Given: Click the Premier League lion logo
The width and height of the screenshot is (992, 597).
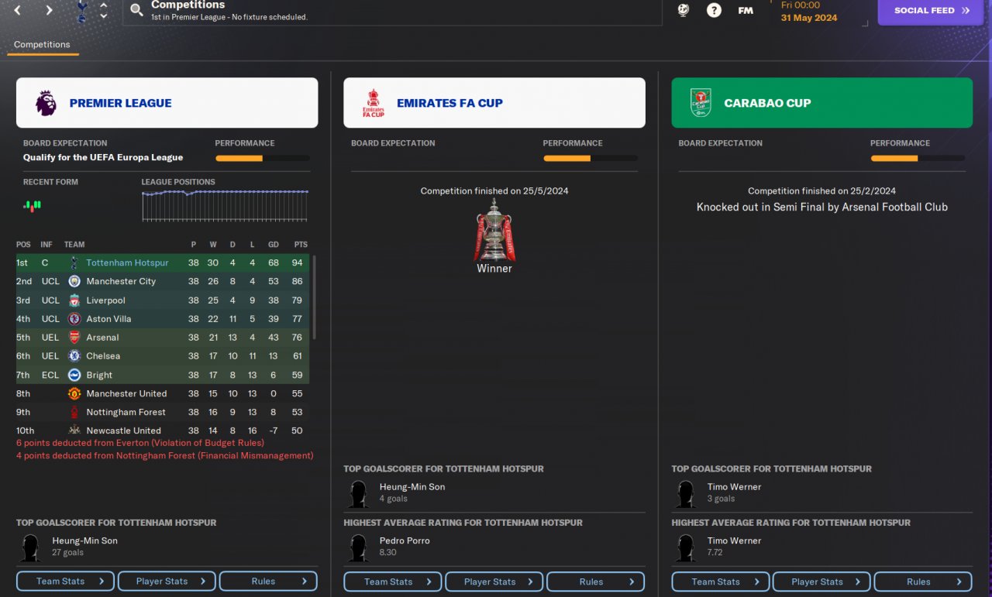Looking at the screenshot, I should (46, 103).
